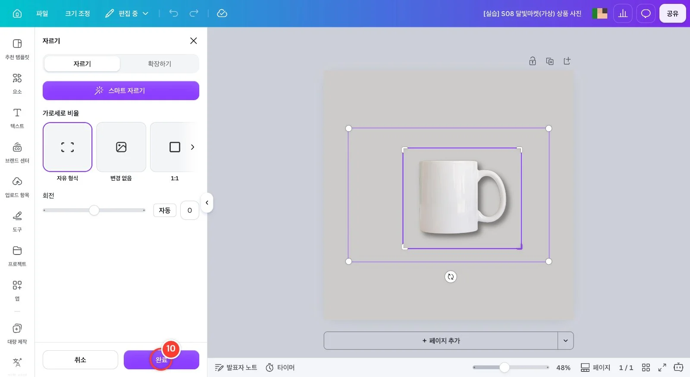Image resolution: width=690 pixels, height=377 pixels.
Task: Open the 파일 menu
Action: 42,13
